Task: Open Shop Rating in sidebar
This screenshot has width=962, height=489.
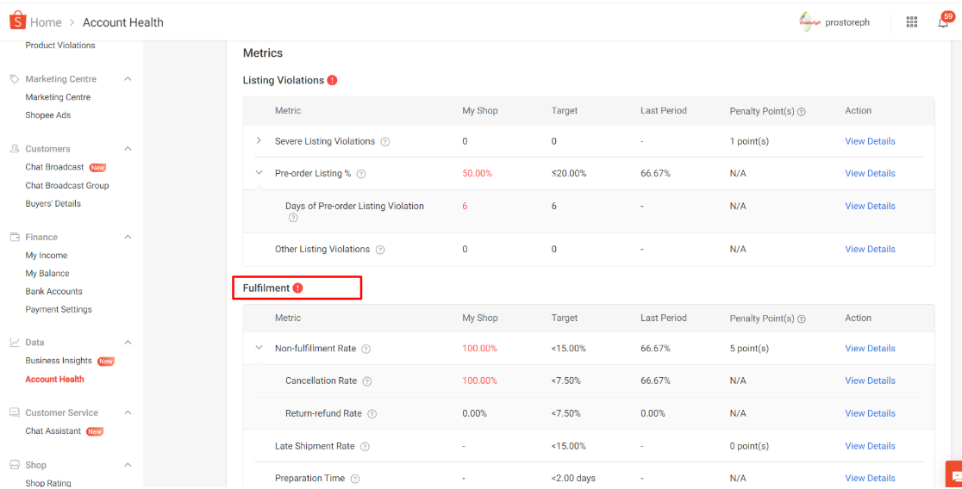Action: click(48, 483)
